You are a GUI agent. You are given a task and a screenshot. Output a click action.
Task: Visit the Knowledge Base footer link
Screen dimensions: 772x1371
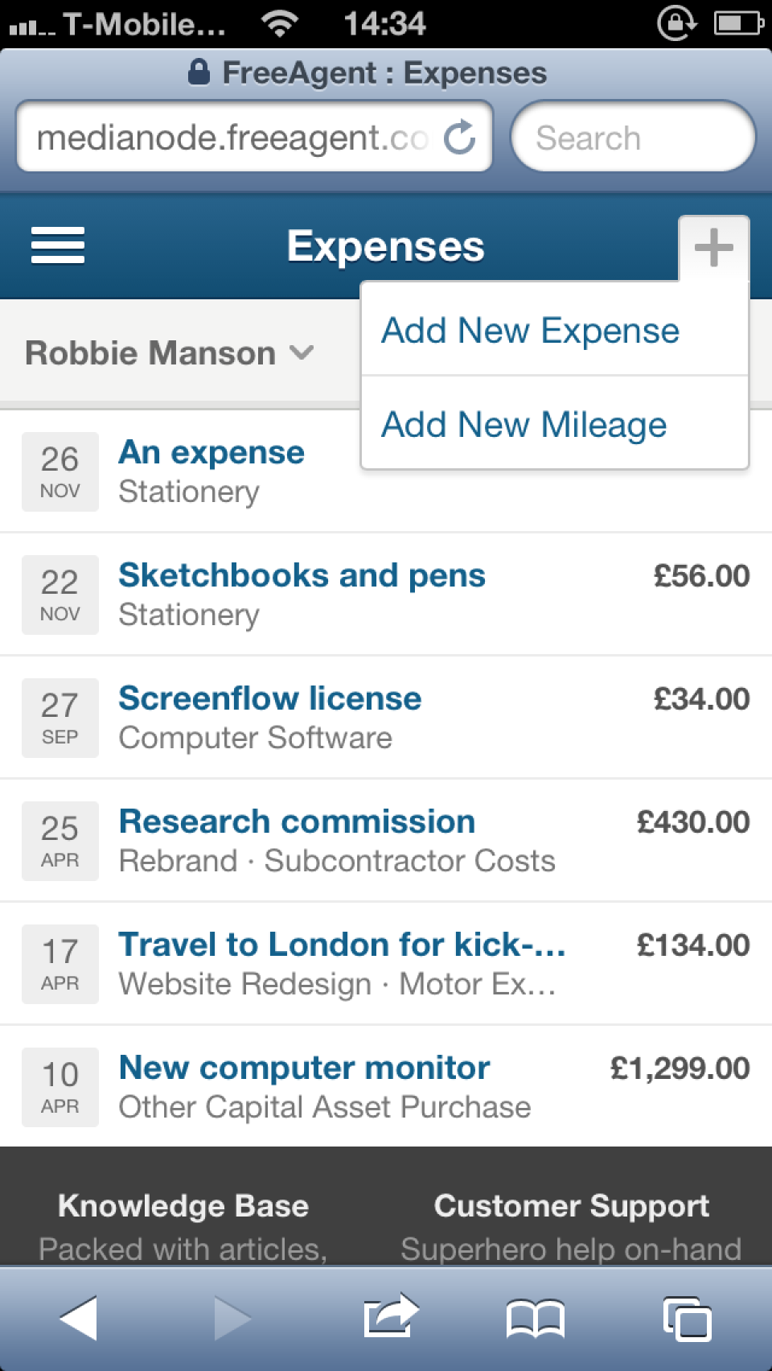183,1206
